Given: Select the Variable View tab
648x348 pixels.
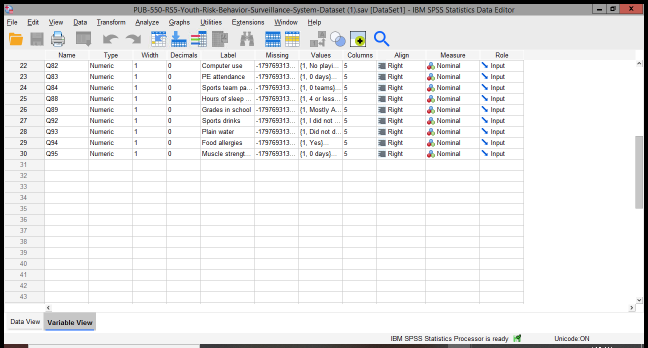Looking at the screenshot, I should [x=70, y=322].
